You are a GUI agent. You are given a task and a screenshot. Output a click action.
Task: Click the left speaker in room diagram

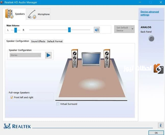coord(75,58)
